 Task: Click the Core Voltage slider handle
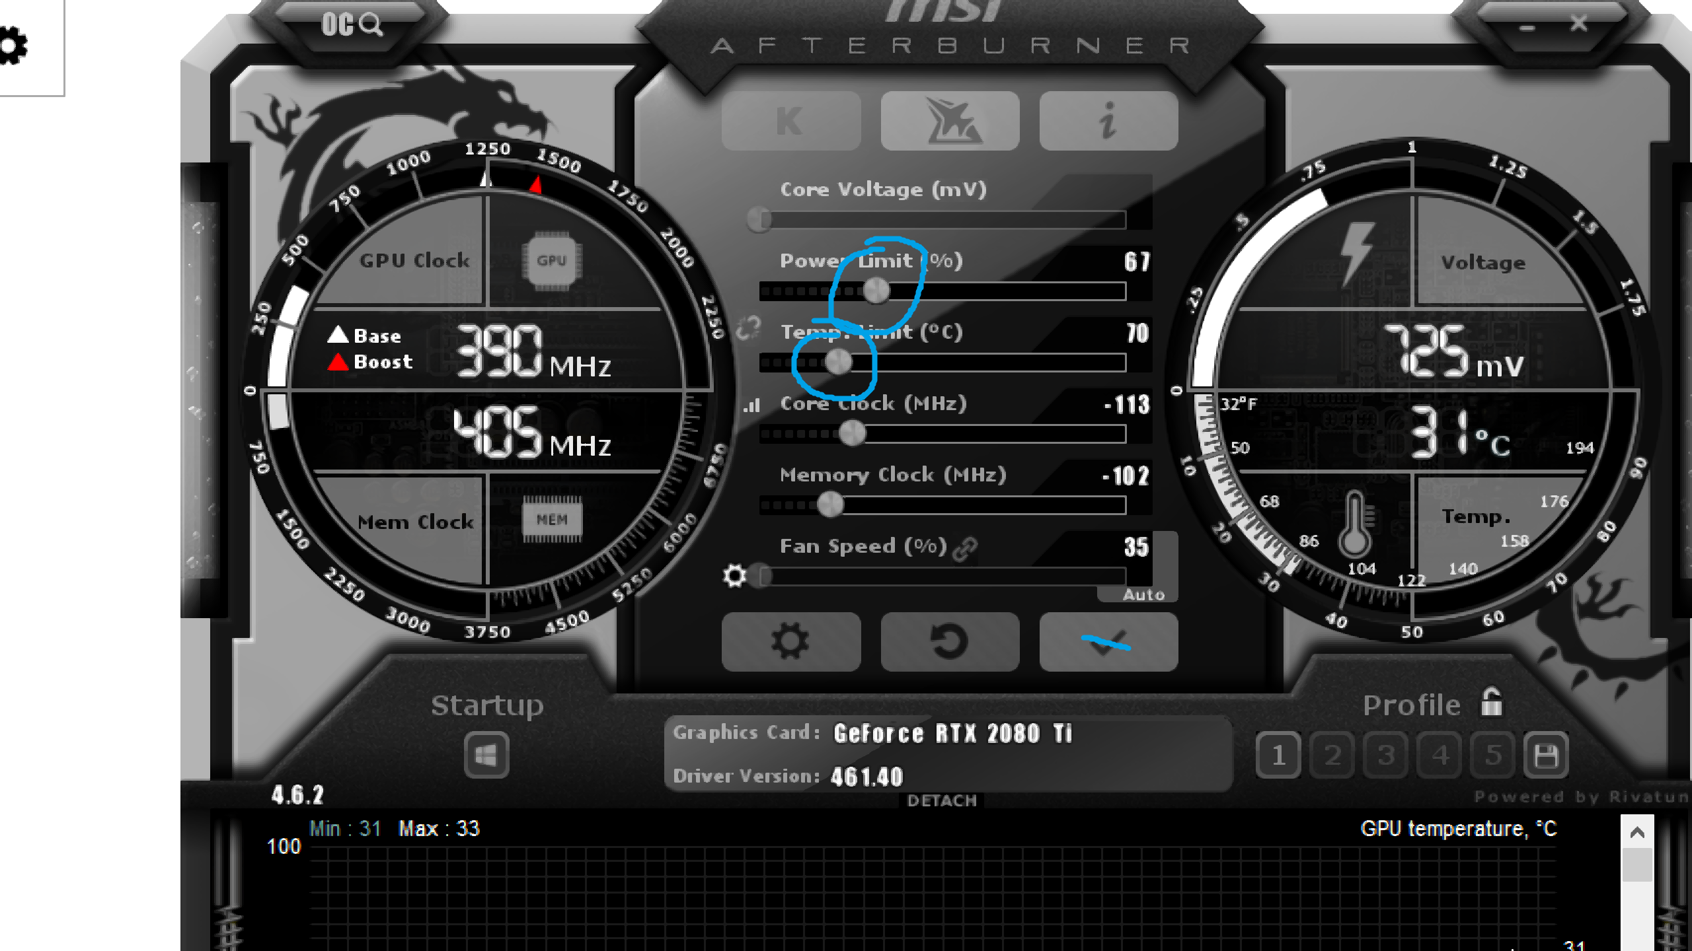point(759,219)
